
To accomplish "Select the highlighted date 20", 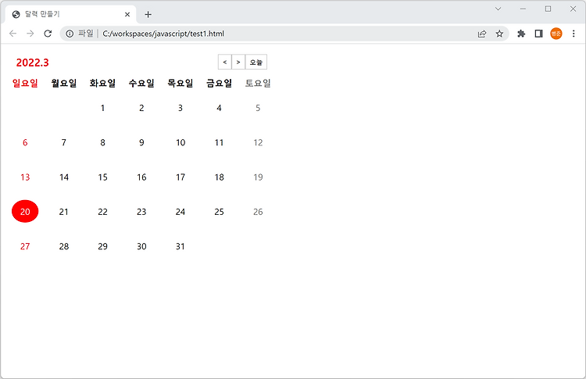I will [x=25, y=212].
